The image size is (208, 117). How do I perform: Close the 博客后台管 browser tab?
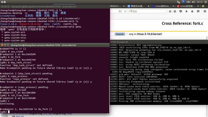click(148, 6)
